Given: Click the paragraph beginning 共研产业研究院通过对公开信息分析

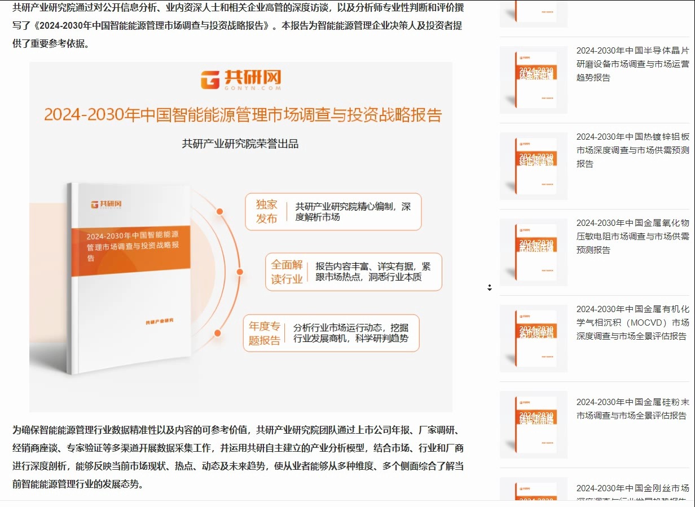Looking at the screenshot, I should 238,25.
